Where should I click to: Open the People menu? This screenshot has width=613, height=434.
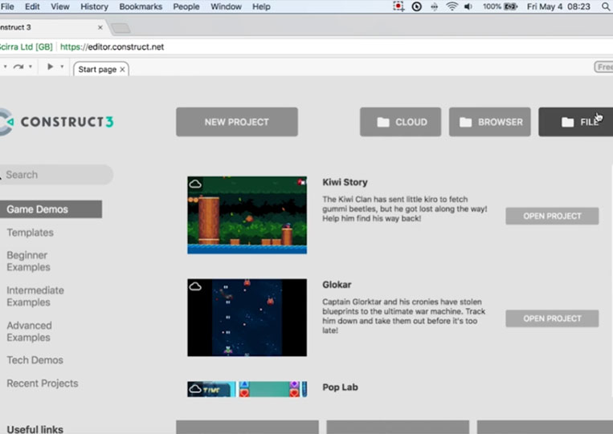186,6
